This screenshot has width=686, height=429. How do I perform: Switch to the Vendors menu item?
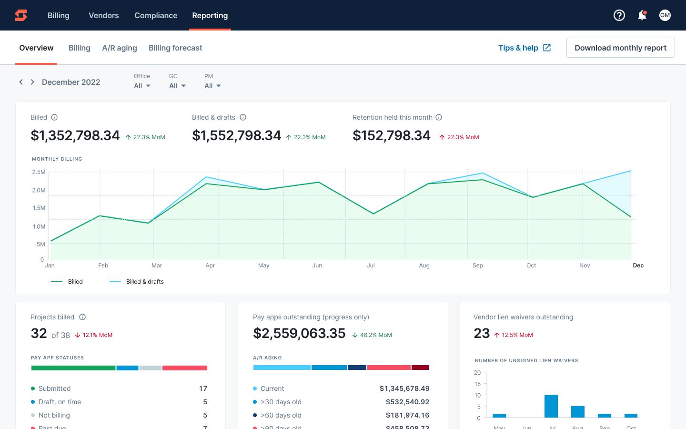[103, 15]
